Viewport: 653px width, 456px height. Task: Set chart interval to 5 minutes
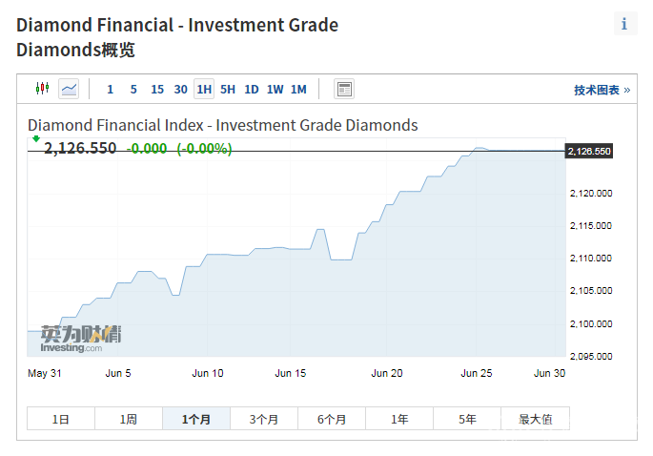133,90
